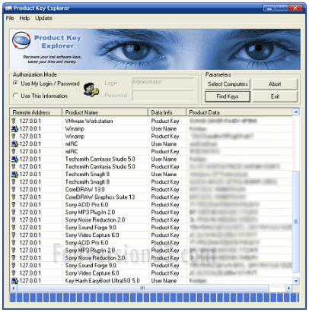This screenshot has height=312, width=309.
Task: Click user icon in Key Hash EasyBoot UltraISO row
Action: tap(14, 281)
